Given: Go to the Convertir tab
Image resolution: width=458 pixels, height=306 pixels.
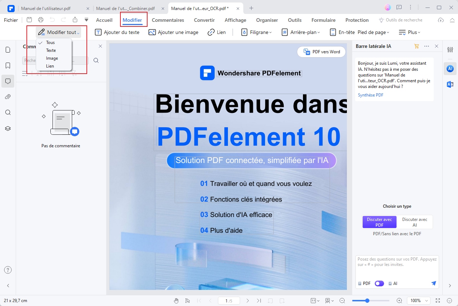Looking at the screenshot, I should click(x=204, y=20).
